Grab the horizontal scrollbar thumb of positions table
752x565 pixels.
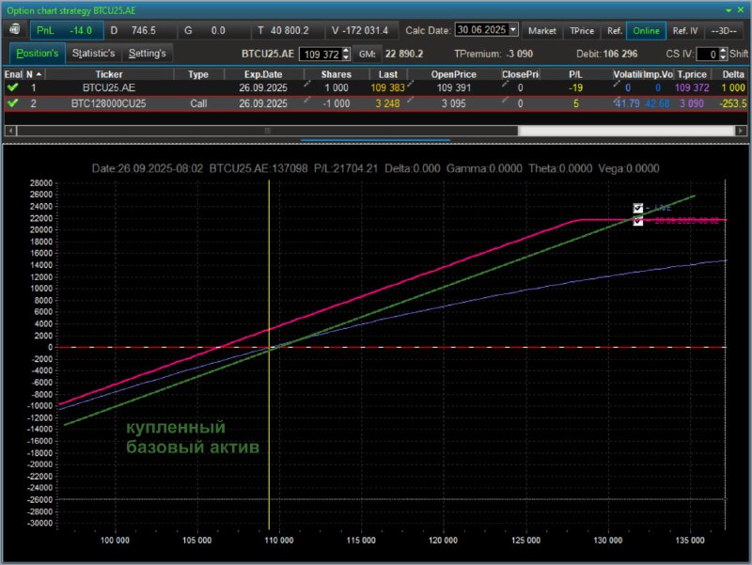click(x=268, y=131)
